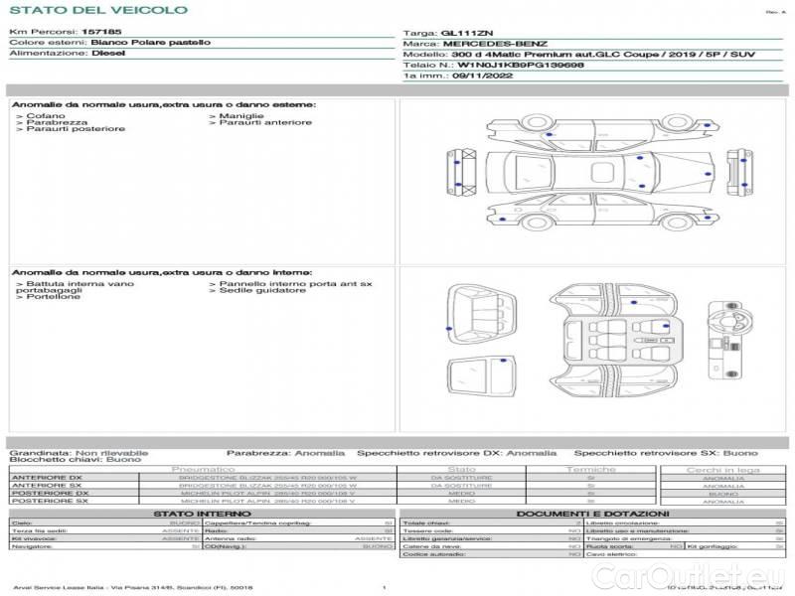Select the Targa GL111ZN field
The height and width of the screenshot is (596, 795).
[x=443, y=33]
